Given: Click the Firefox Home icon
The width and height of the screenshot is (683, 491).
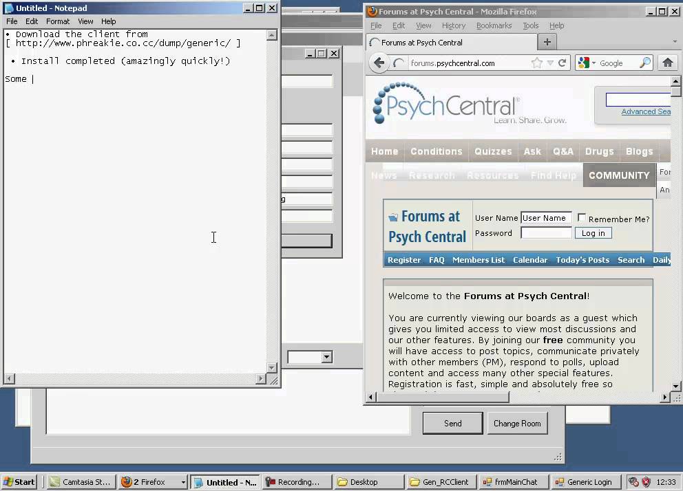Looking at the screenshot, I should click(x=667, y=63).
